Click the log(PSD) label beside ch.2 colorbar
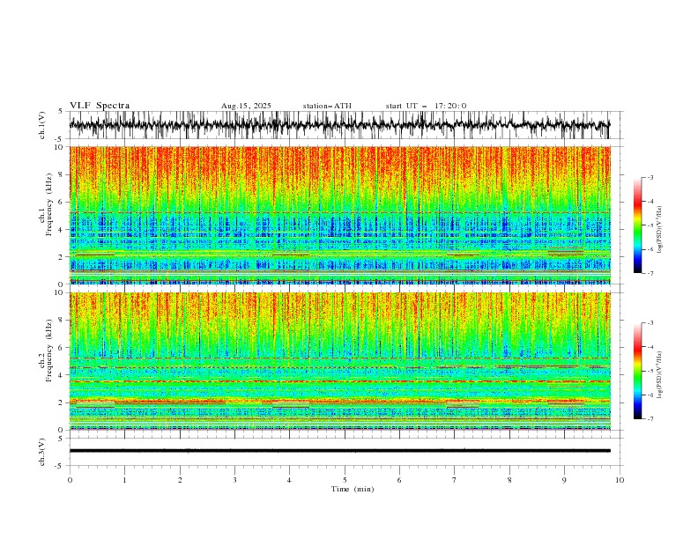The height and width of the screenshot is (539, 698). point(659,375)
